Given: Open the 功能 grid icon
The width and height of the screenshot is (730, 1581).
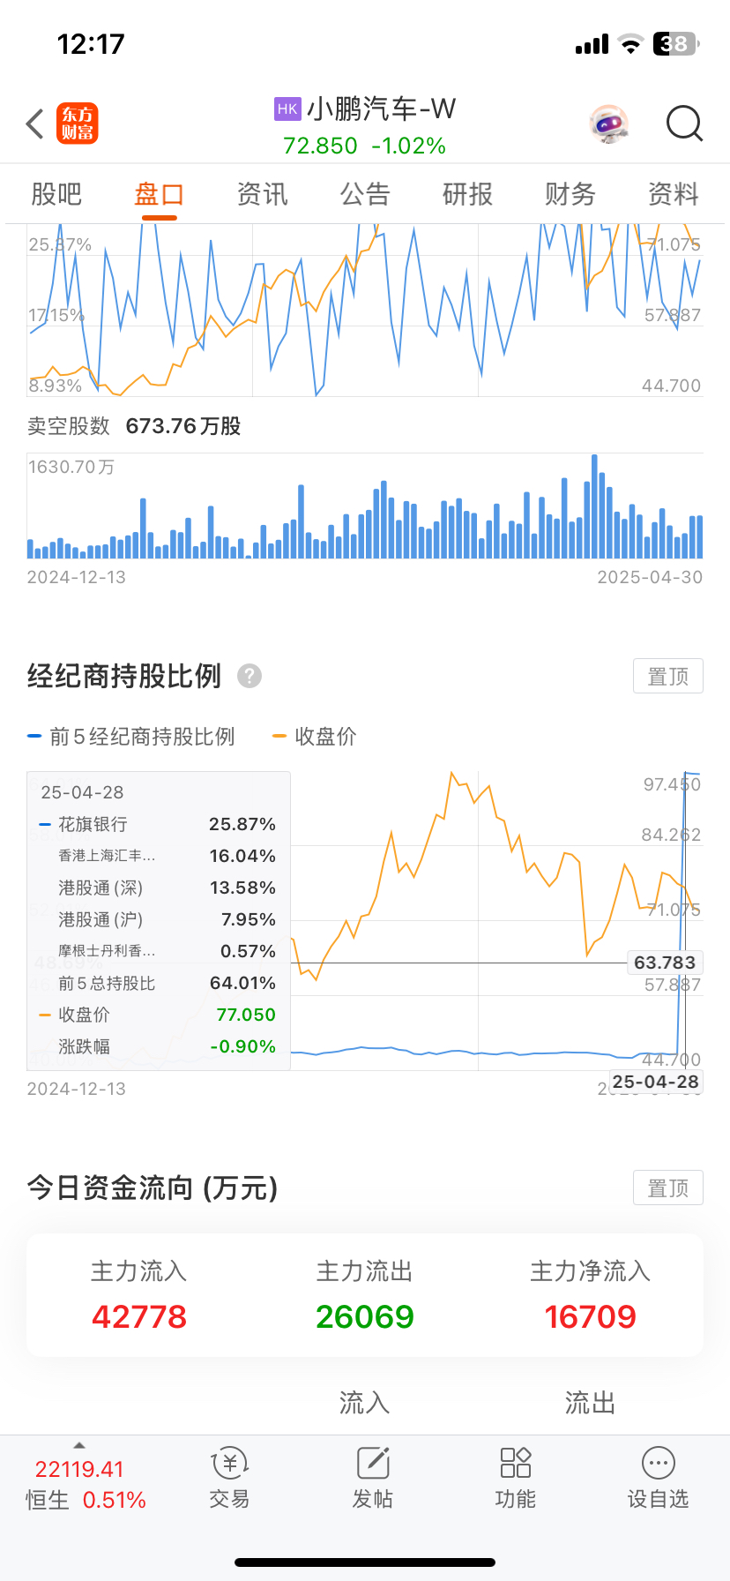Looking at the screenshot, I should pyautogui.click(x=516, y=1463).
